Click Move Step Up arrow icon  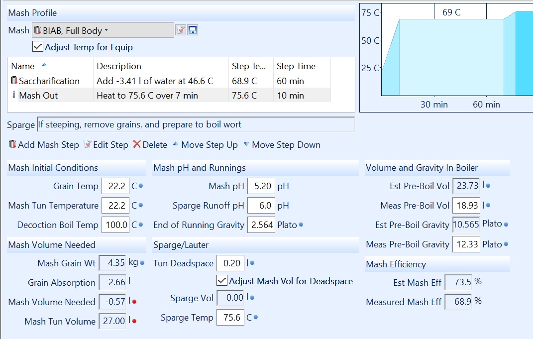[x=176, y=145]
